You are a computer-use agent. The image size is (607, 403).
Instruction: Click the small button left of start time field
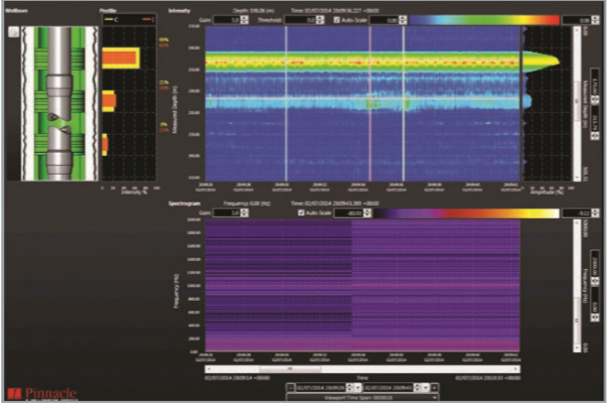coord(290,385)
